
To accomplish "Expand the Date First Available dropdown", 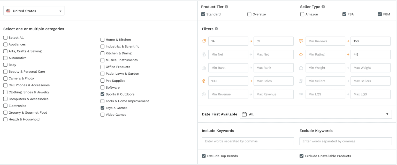I will tap(316, 114).
